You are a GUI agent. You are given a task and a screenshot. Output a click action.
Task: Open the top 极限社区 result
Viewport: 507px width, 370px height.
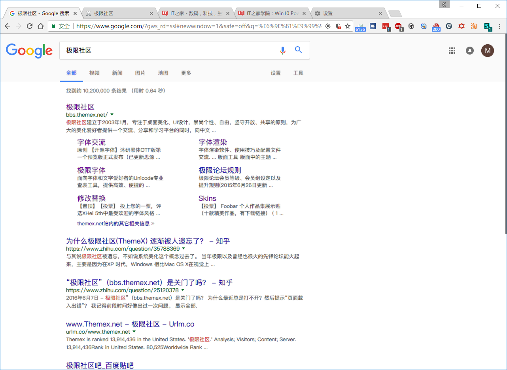click(x=80, y=107)
